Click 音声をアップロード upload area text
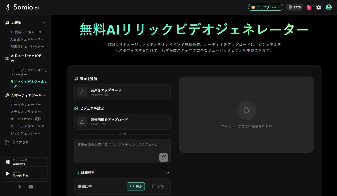The image size is (337, 196). 106,90
